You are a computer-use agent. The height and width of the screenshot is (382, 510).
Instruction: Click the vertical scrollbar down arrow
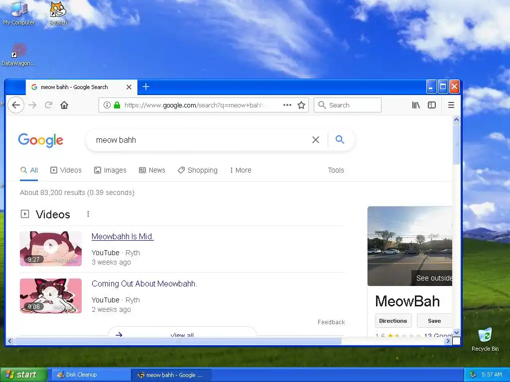tap(456, 332)
